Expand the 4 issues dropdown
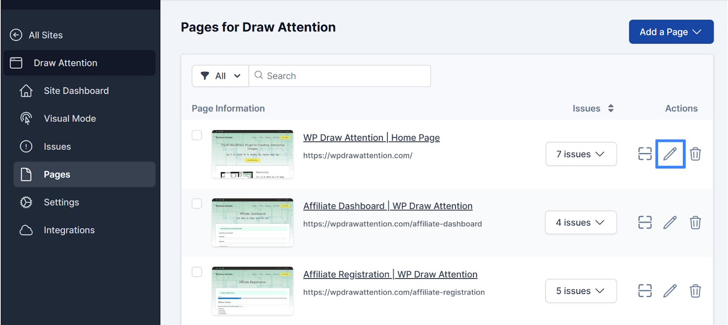Viewport: 728px width, 325px height. click(581, 222)
